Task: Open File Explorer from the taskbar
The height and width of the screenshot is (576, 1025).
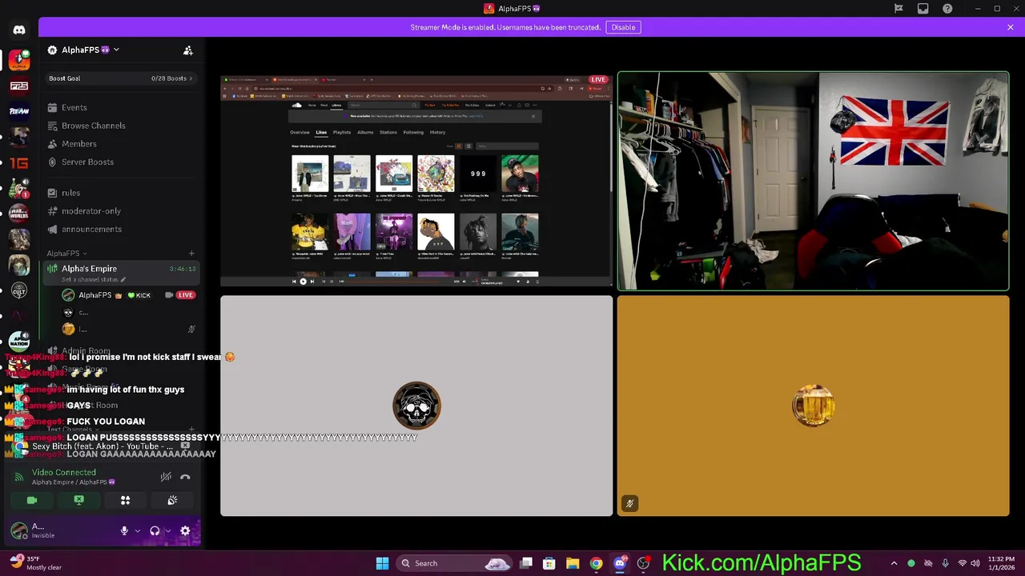Action: (x=573, y=563)
